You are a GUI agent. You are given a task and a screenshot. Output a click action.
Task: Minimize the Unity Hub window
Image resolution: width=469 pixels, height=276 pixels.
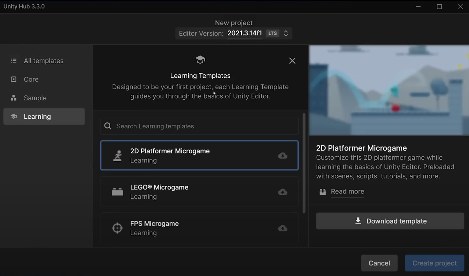tap(418, 7)
